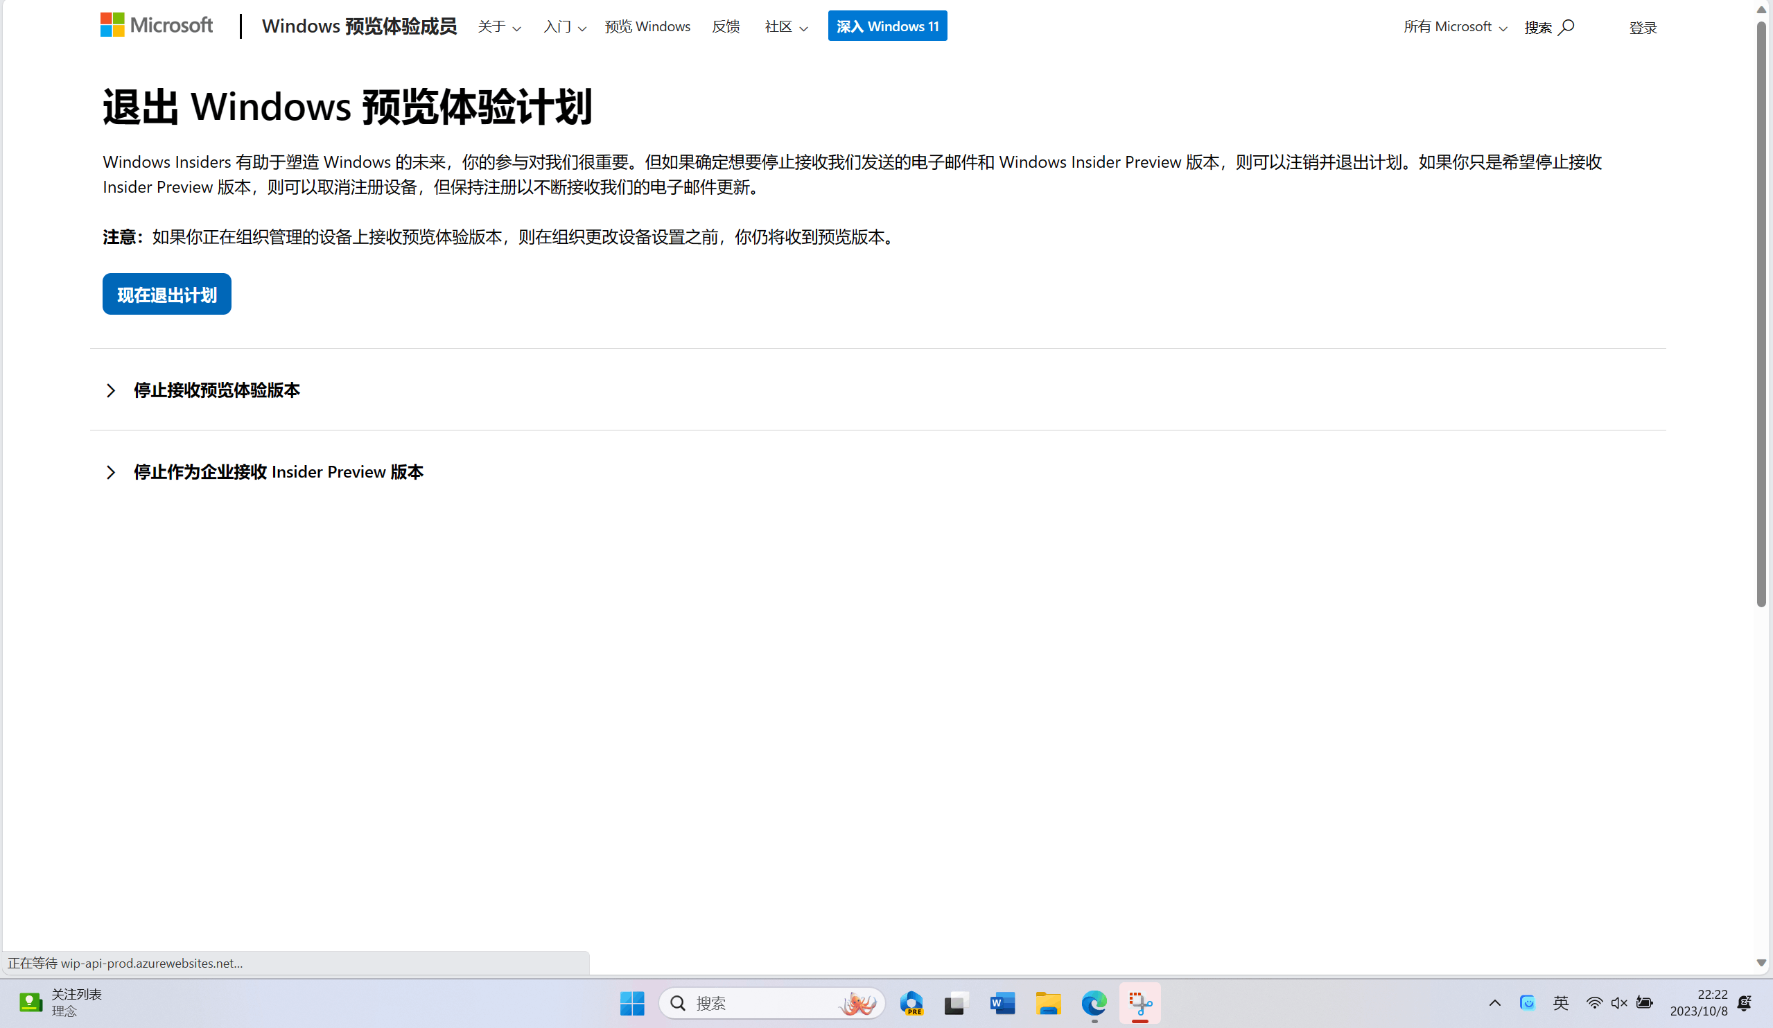
Task: Go to the 反馈 menu item
Action: 726,27
